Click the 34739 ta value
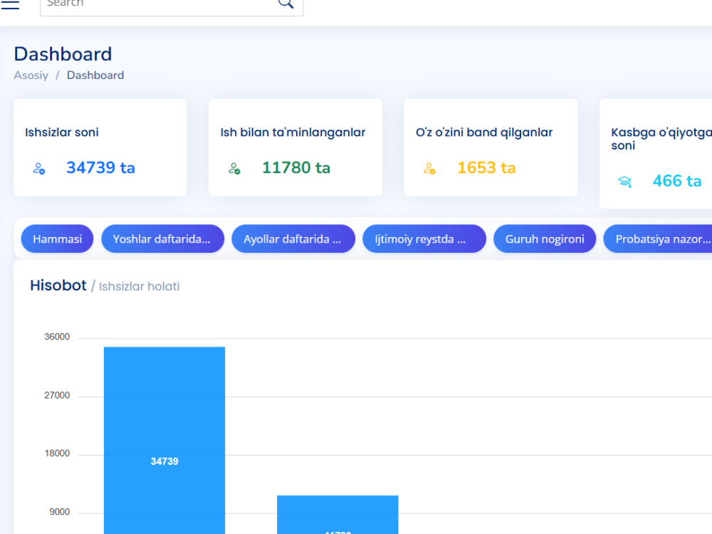This screenshot has width=712, height=534. point(101,167)
